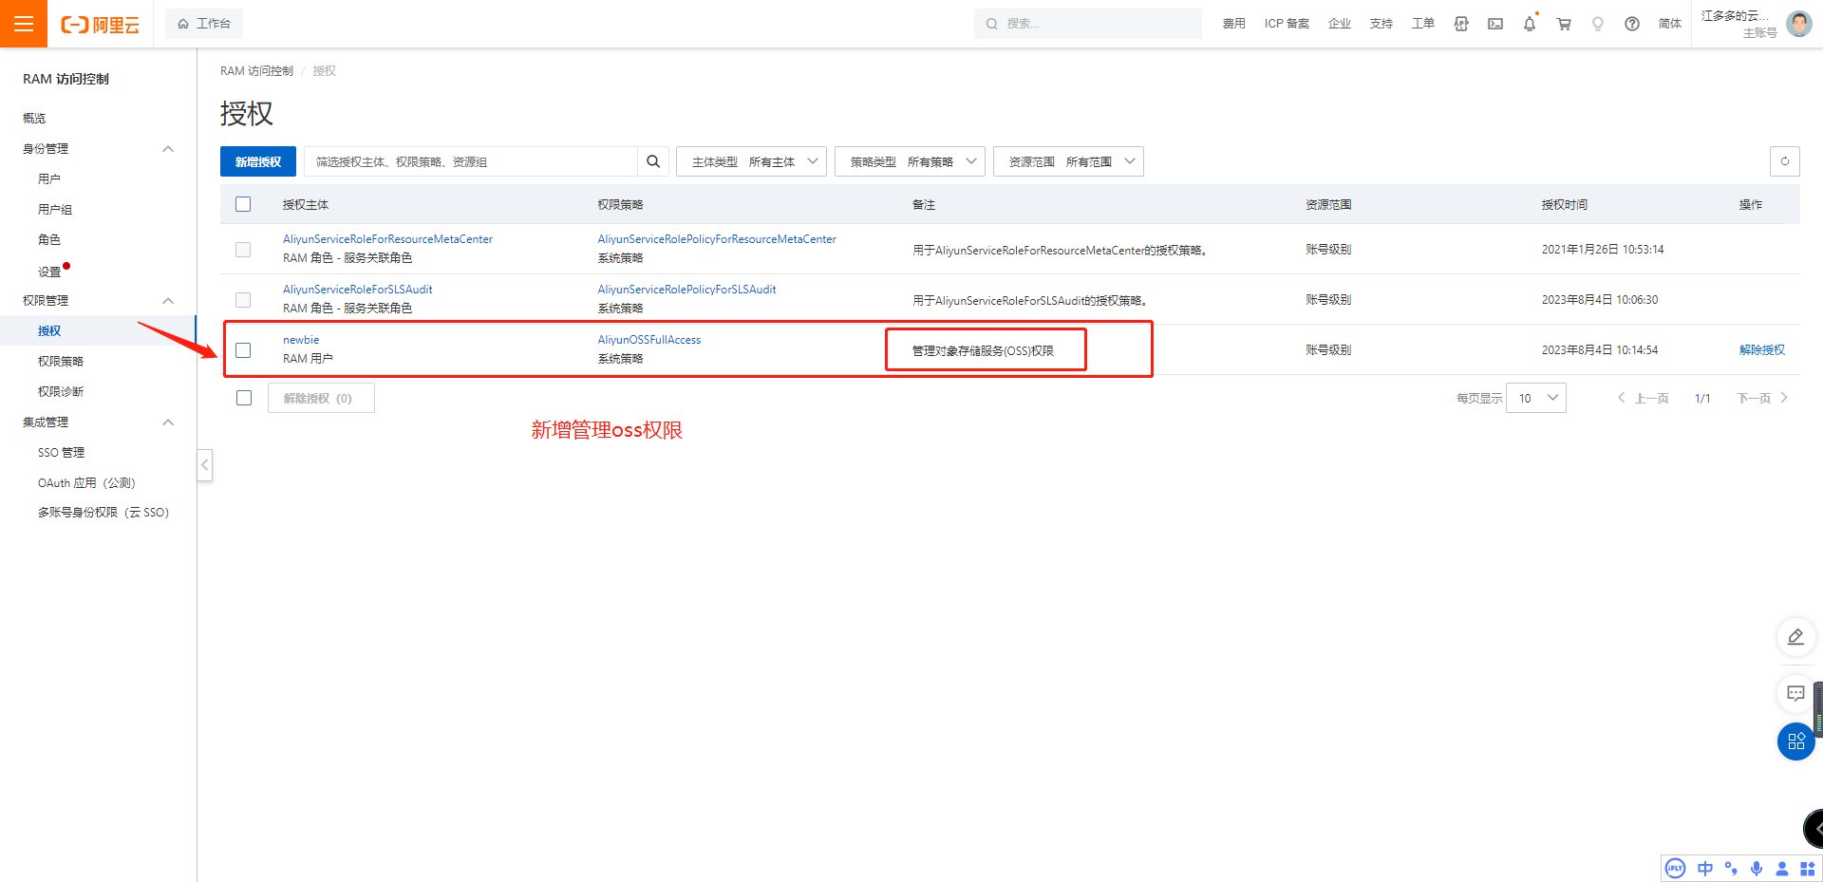Screen dimensions: 1823x882
Task: Open the notifications bell
Action: click(x=1530, y=24)
